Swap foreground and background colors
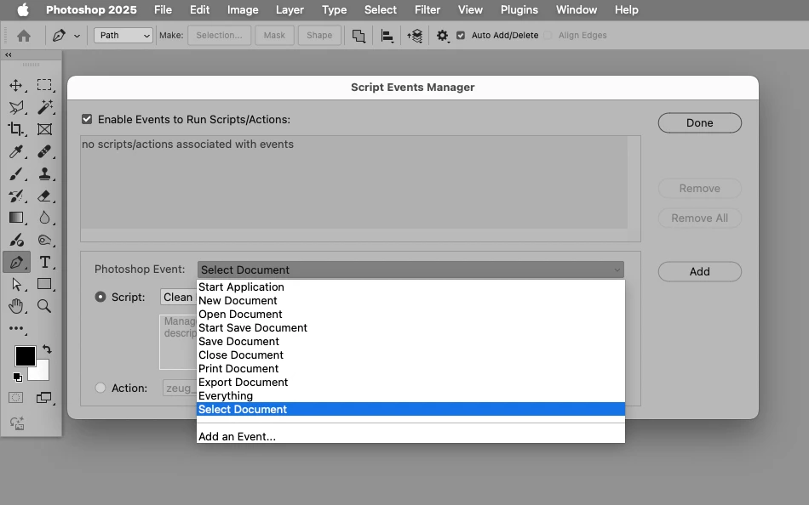The height and width of the screenshot is (505, 809). (x=47, y=349)
